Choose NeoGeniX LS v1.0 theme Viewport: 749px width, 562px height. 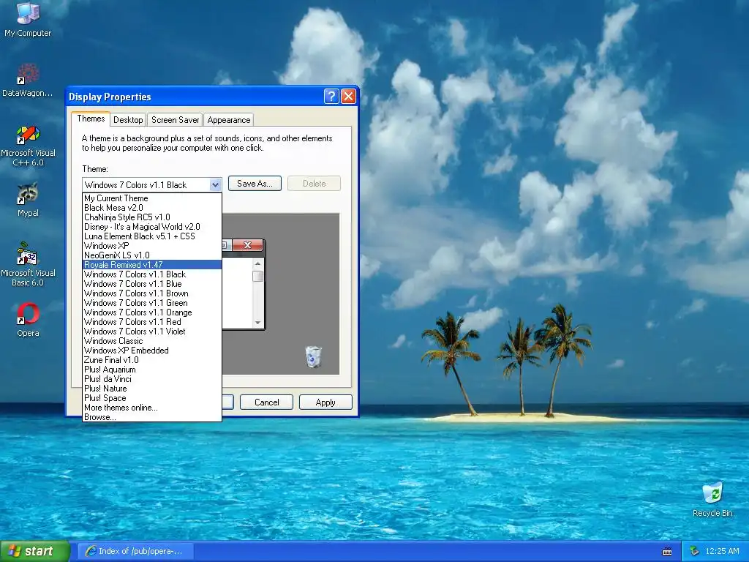coord(152,255)
